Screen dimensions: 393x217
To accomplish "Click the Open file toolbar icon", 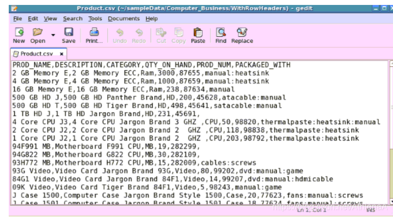I will tap(38, 36).
